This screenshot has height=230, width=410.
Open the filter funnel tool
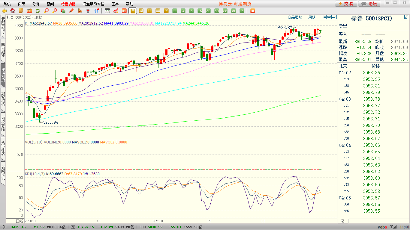pyautogui.click(x=88, y=11)
